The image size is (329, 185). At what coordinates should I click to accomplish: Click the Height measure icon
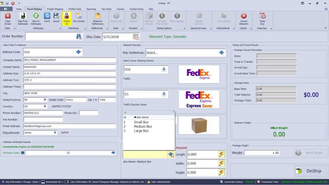coord(221,172)
